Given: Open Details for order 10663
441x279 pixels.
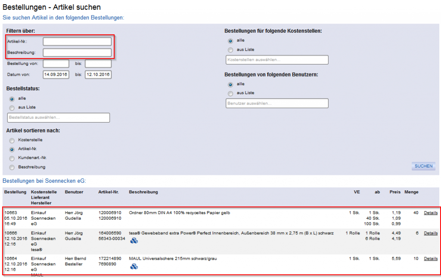Looking at the screenshot, I should point(431,213).
